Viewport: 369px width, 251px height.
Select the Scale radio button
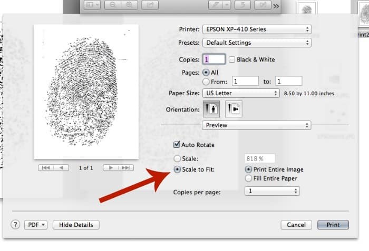pyautogui.click(x=177, y=158)
